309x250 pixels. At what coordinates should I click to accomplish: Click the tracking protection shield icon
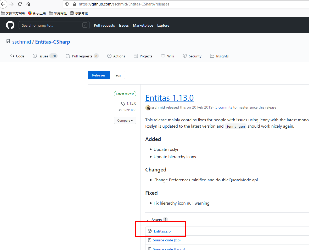[67, 4]
